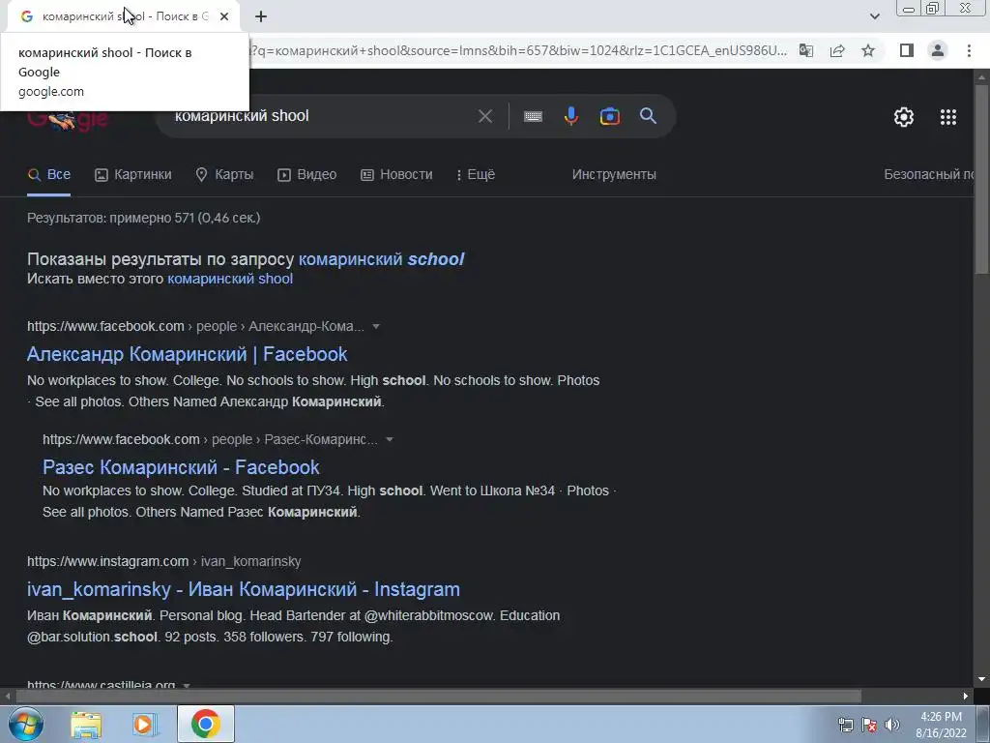Bookmark this page with the star
This screenshot has height=743, width=990.
pos(868,50)
